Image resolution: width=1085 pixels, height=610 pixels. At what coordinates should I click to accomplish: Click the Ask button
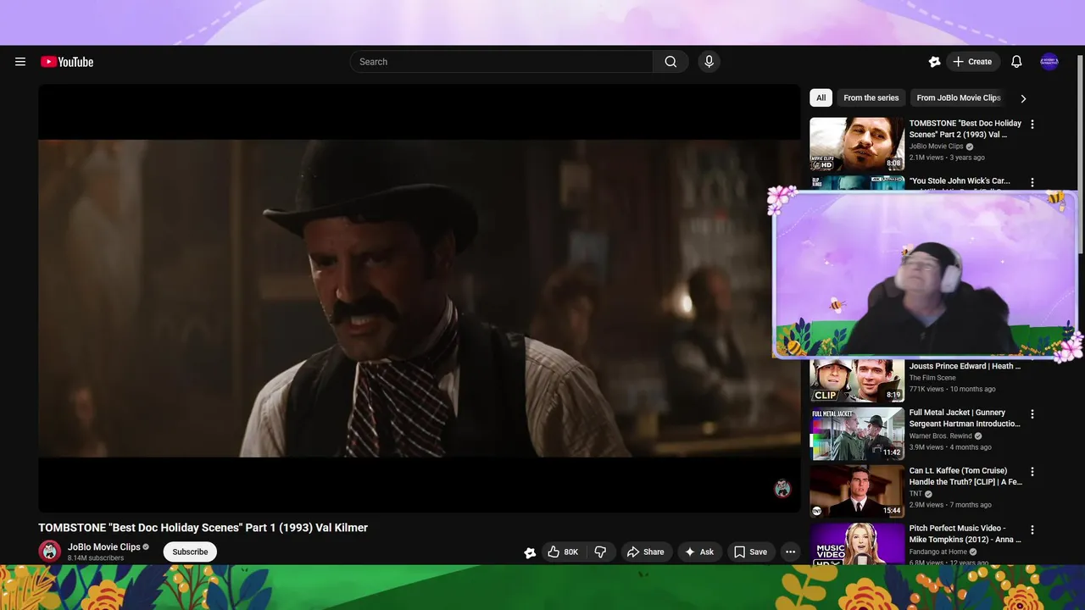pyautogui.click(x=699, y=552)
